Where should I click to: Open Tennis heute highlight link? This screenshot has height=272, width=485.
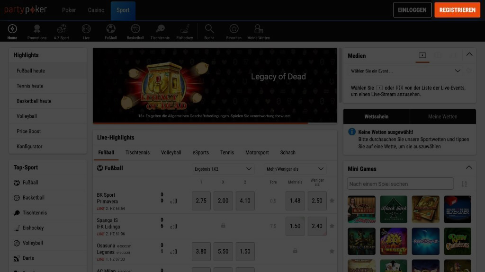tap(48, 86)
